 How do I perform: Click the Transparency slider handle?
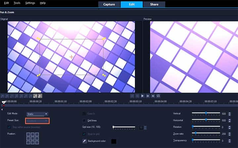(193, 140)
